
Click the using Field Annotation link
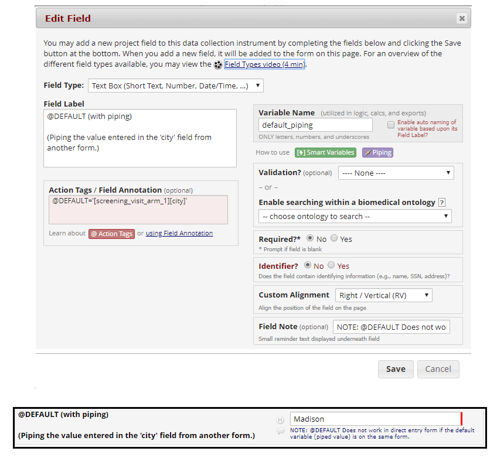[179, 233]
